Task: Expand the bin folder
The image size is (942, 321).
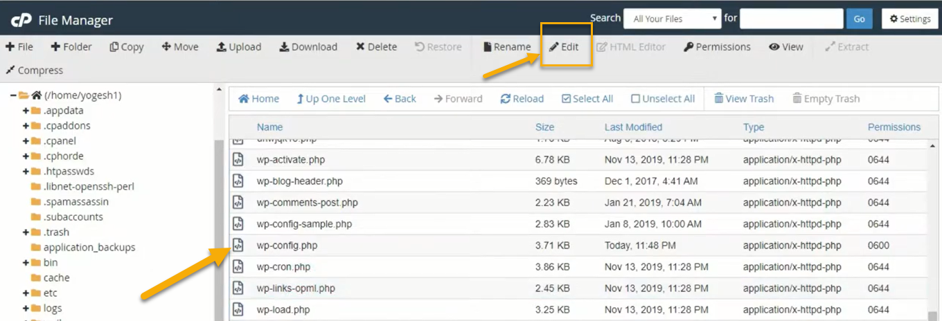Action: [x=26, y=263]
